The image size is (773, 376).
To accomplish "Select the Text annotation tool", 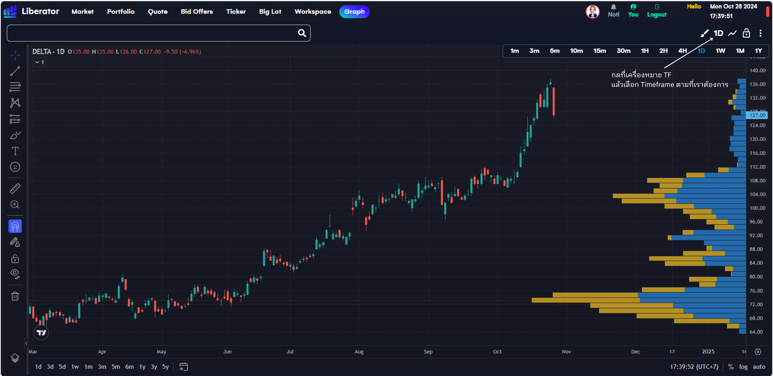I will (x=15, y=151).
